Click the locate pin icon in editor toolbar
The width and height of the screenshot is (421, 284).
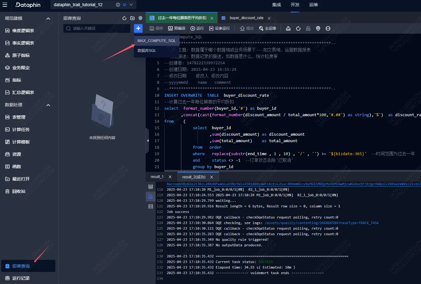pos(318,28)
